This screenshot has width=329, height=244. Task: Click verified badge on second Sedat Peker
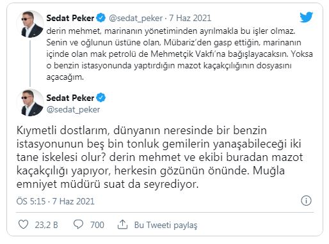(101, 98)
